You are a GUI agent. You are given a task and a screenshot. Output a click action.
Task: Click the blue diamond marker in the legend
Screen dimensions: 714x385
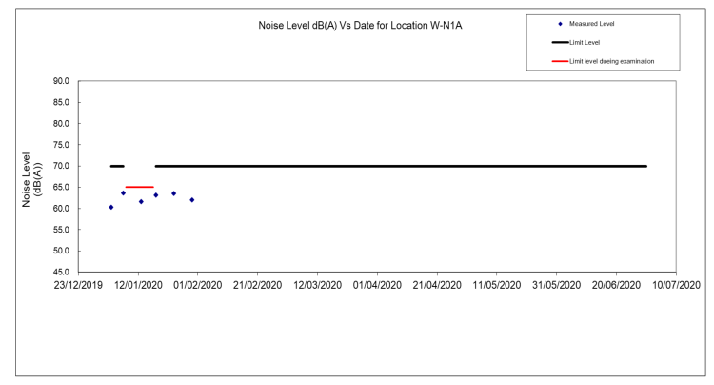pyautogui.click(x=561, y=24)
